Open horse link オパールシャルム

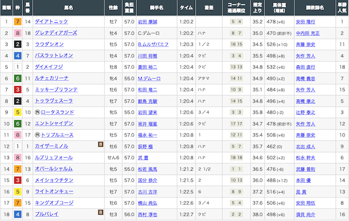coord(53,169)
